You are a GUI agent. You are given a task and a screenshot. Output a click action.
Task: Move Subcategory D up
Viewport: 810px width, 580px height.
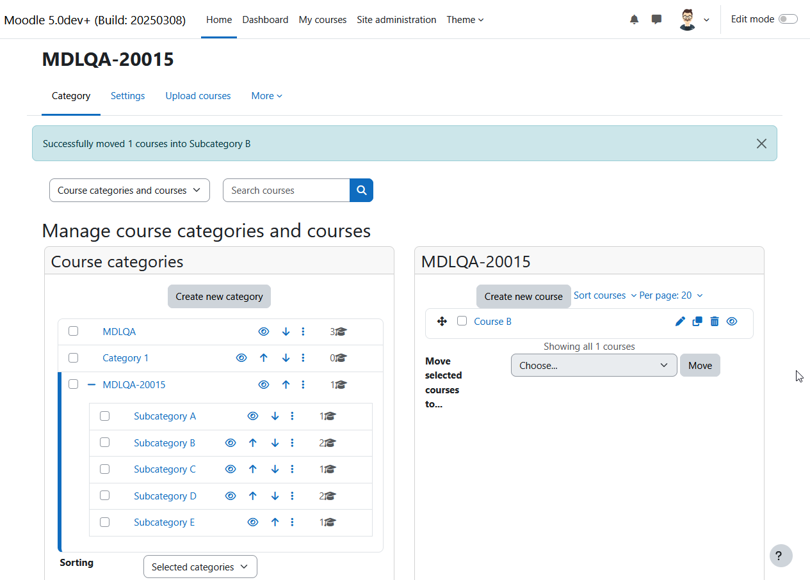coord(252,496)
